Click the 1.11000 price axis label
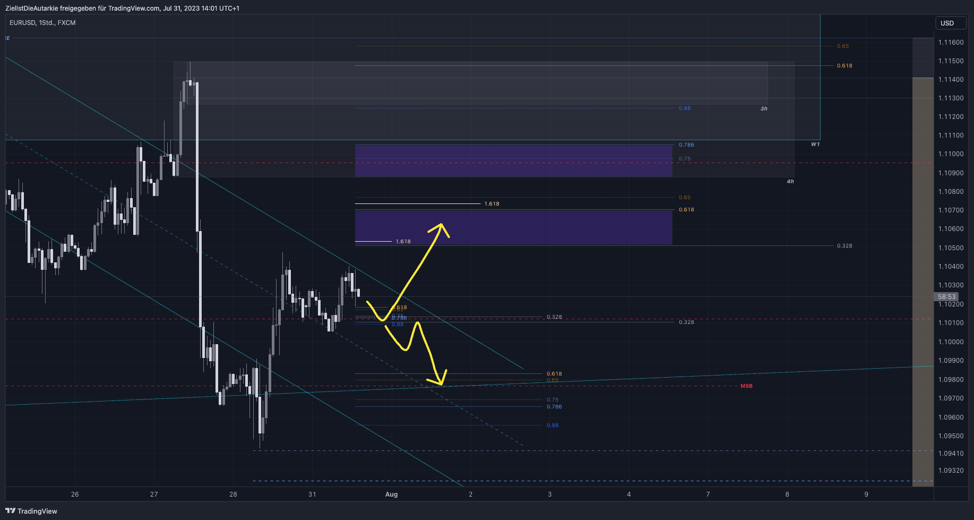The height and width of the screenshot is (520, 974). coord(951,154)
